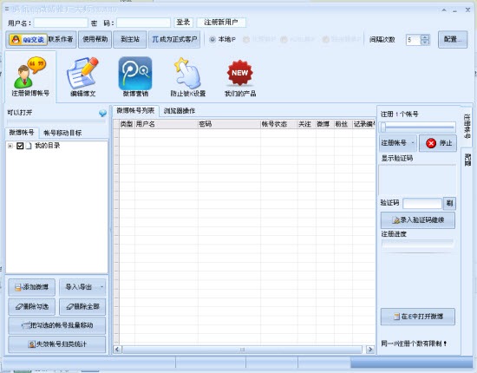Switch to the 浏览器操作 tab
477x373 pixels.
[x=180, y=111]
